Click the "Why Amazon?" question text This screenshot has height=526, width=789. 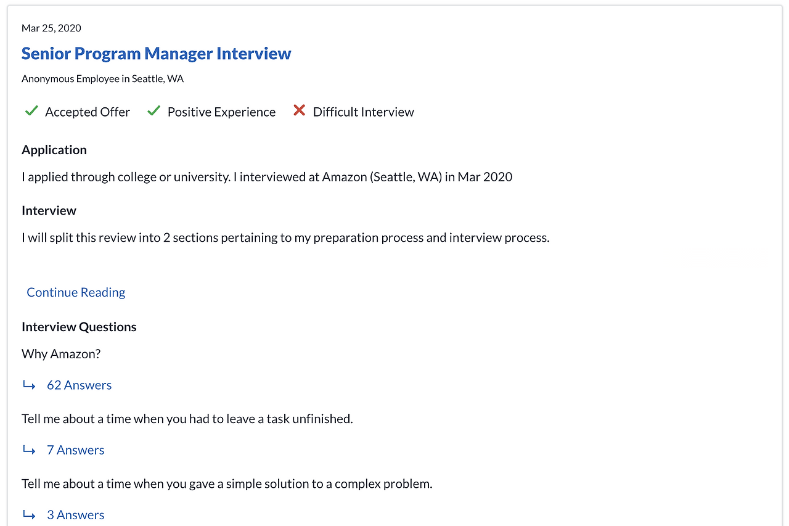pyautogui.click(x=61, y=354)
